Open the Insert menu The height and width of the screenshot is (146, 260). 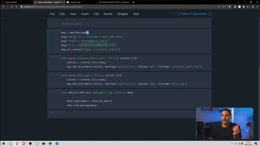85,14
